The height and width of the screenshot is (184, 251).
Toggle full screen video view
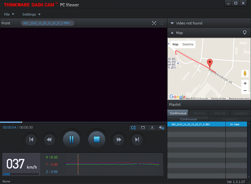click(154, 23)
